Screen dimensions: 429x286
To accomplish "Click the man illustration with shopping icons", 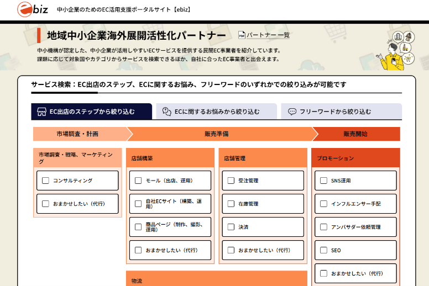I will [395, 51].
